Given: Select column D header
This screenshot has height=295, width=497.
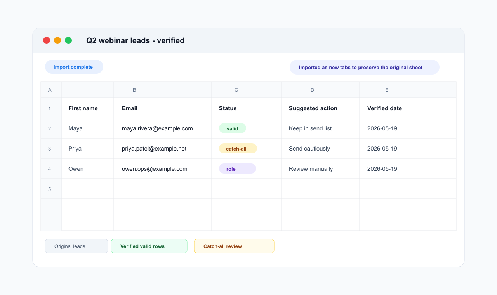Looking at the screenshot, I should [320, 90].
